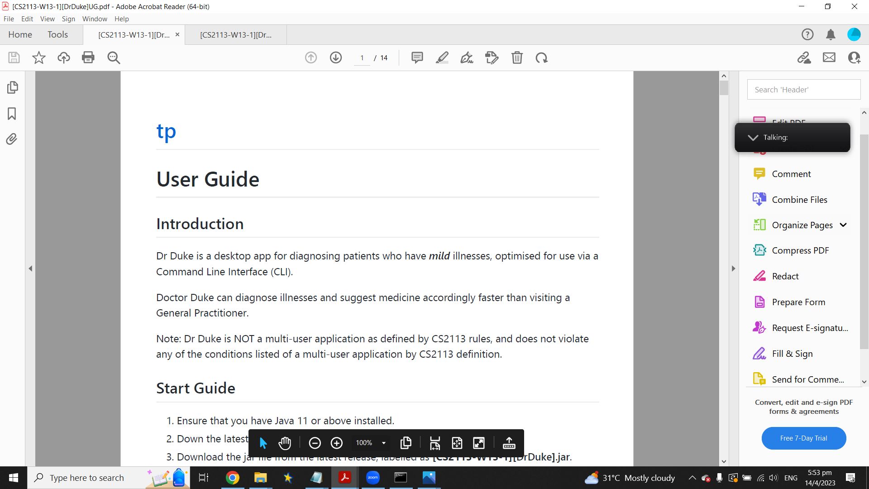Open the 100% zoom level dropdown
The width and height of the screenshot is (869, 489).
pos(384,443)
